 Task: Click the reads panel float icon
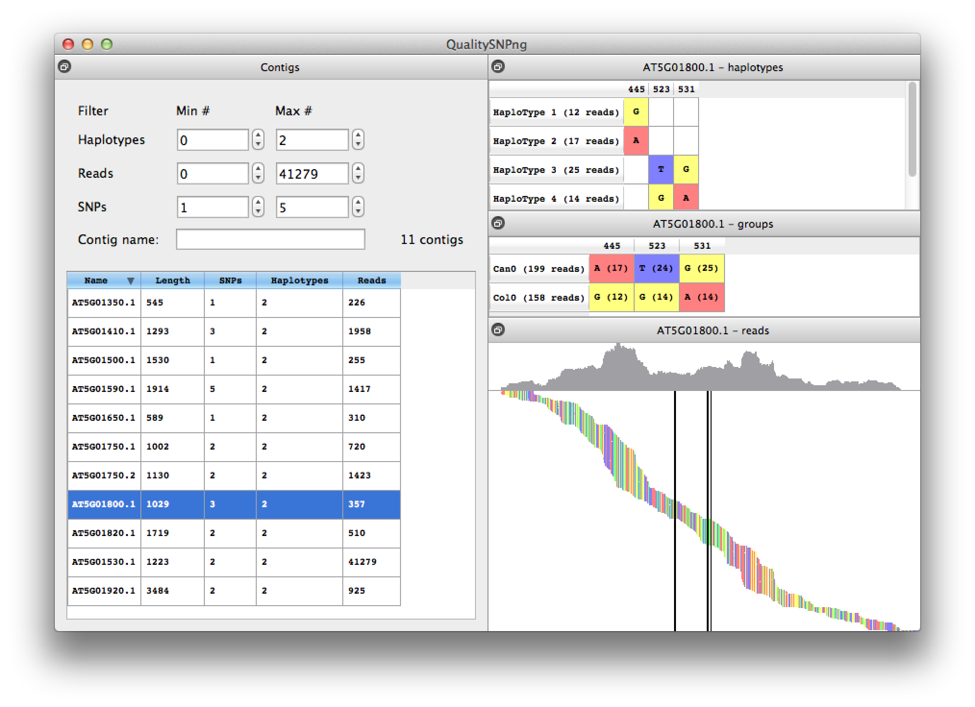[x=498, y=329]
